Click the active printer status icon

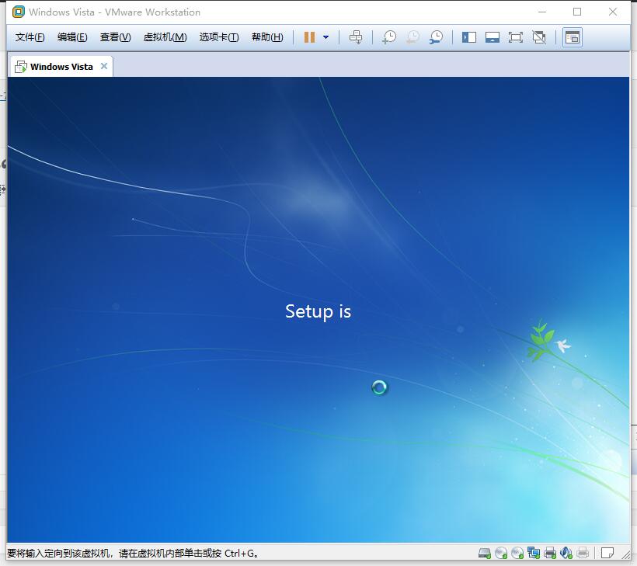(550, 553)
